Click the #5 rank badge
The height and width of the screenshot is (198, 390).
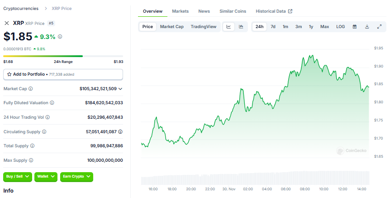[x=51, y=23]
